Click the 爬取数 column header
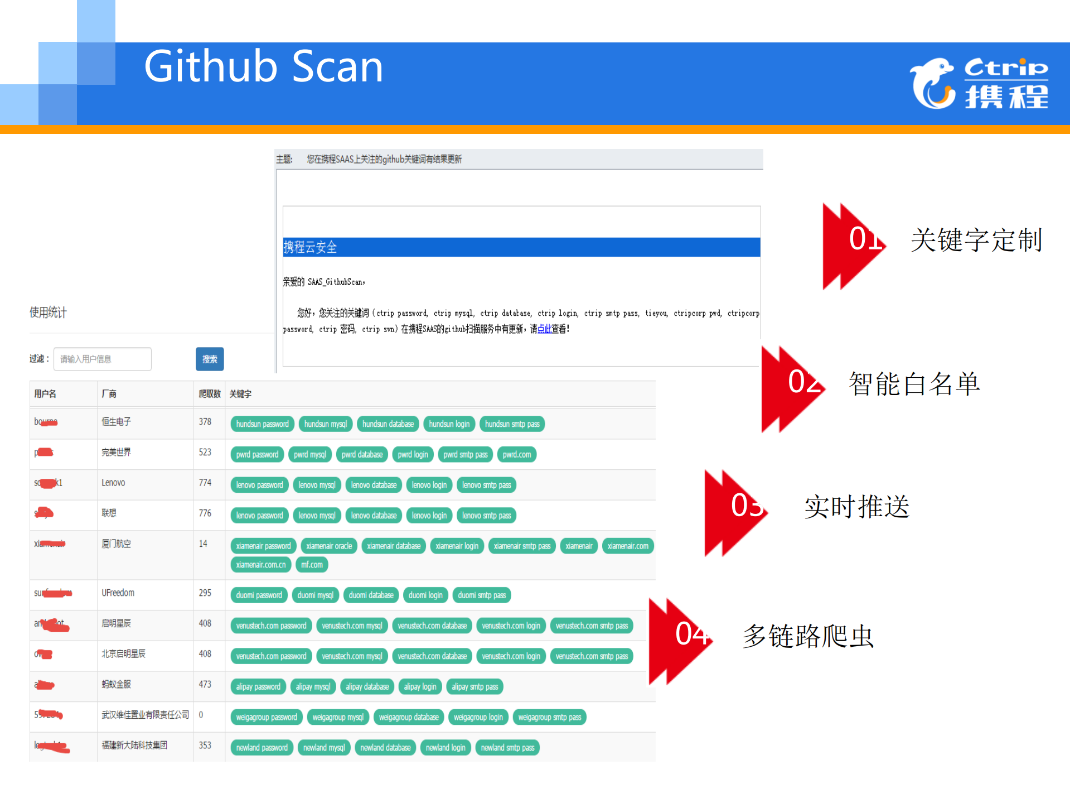The image size is (1070, 803). 206,393
